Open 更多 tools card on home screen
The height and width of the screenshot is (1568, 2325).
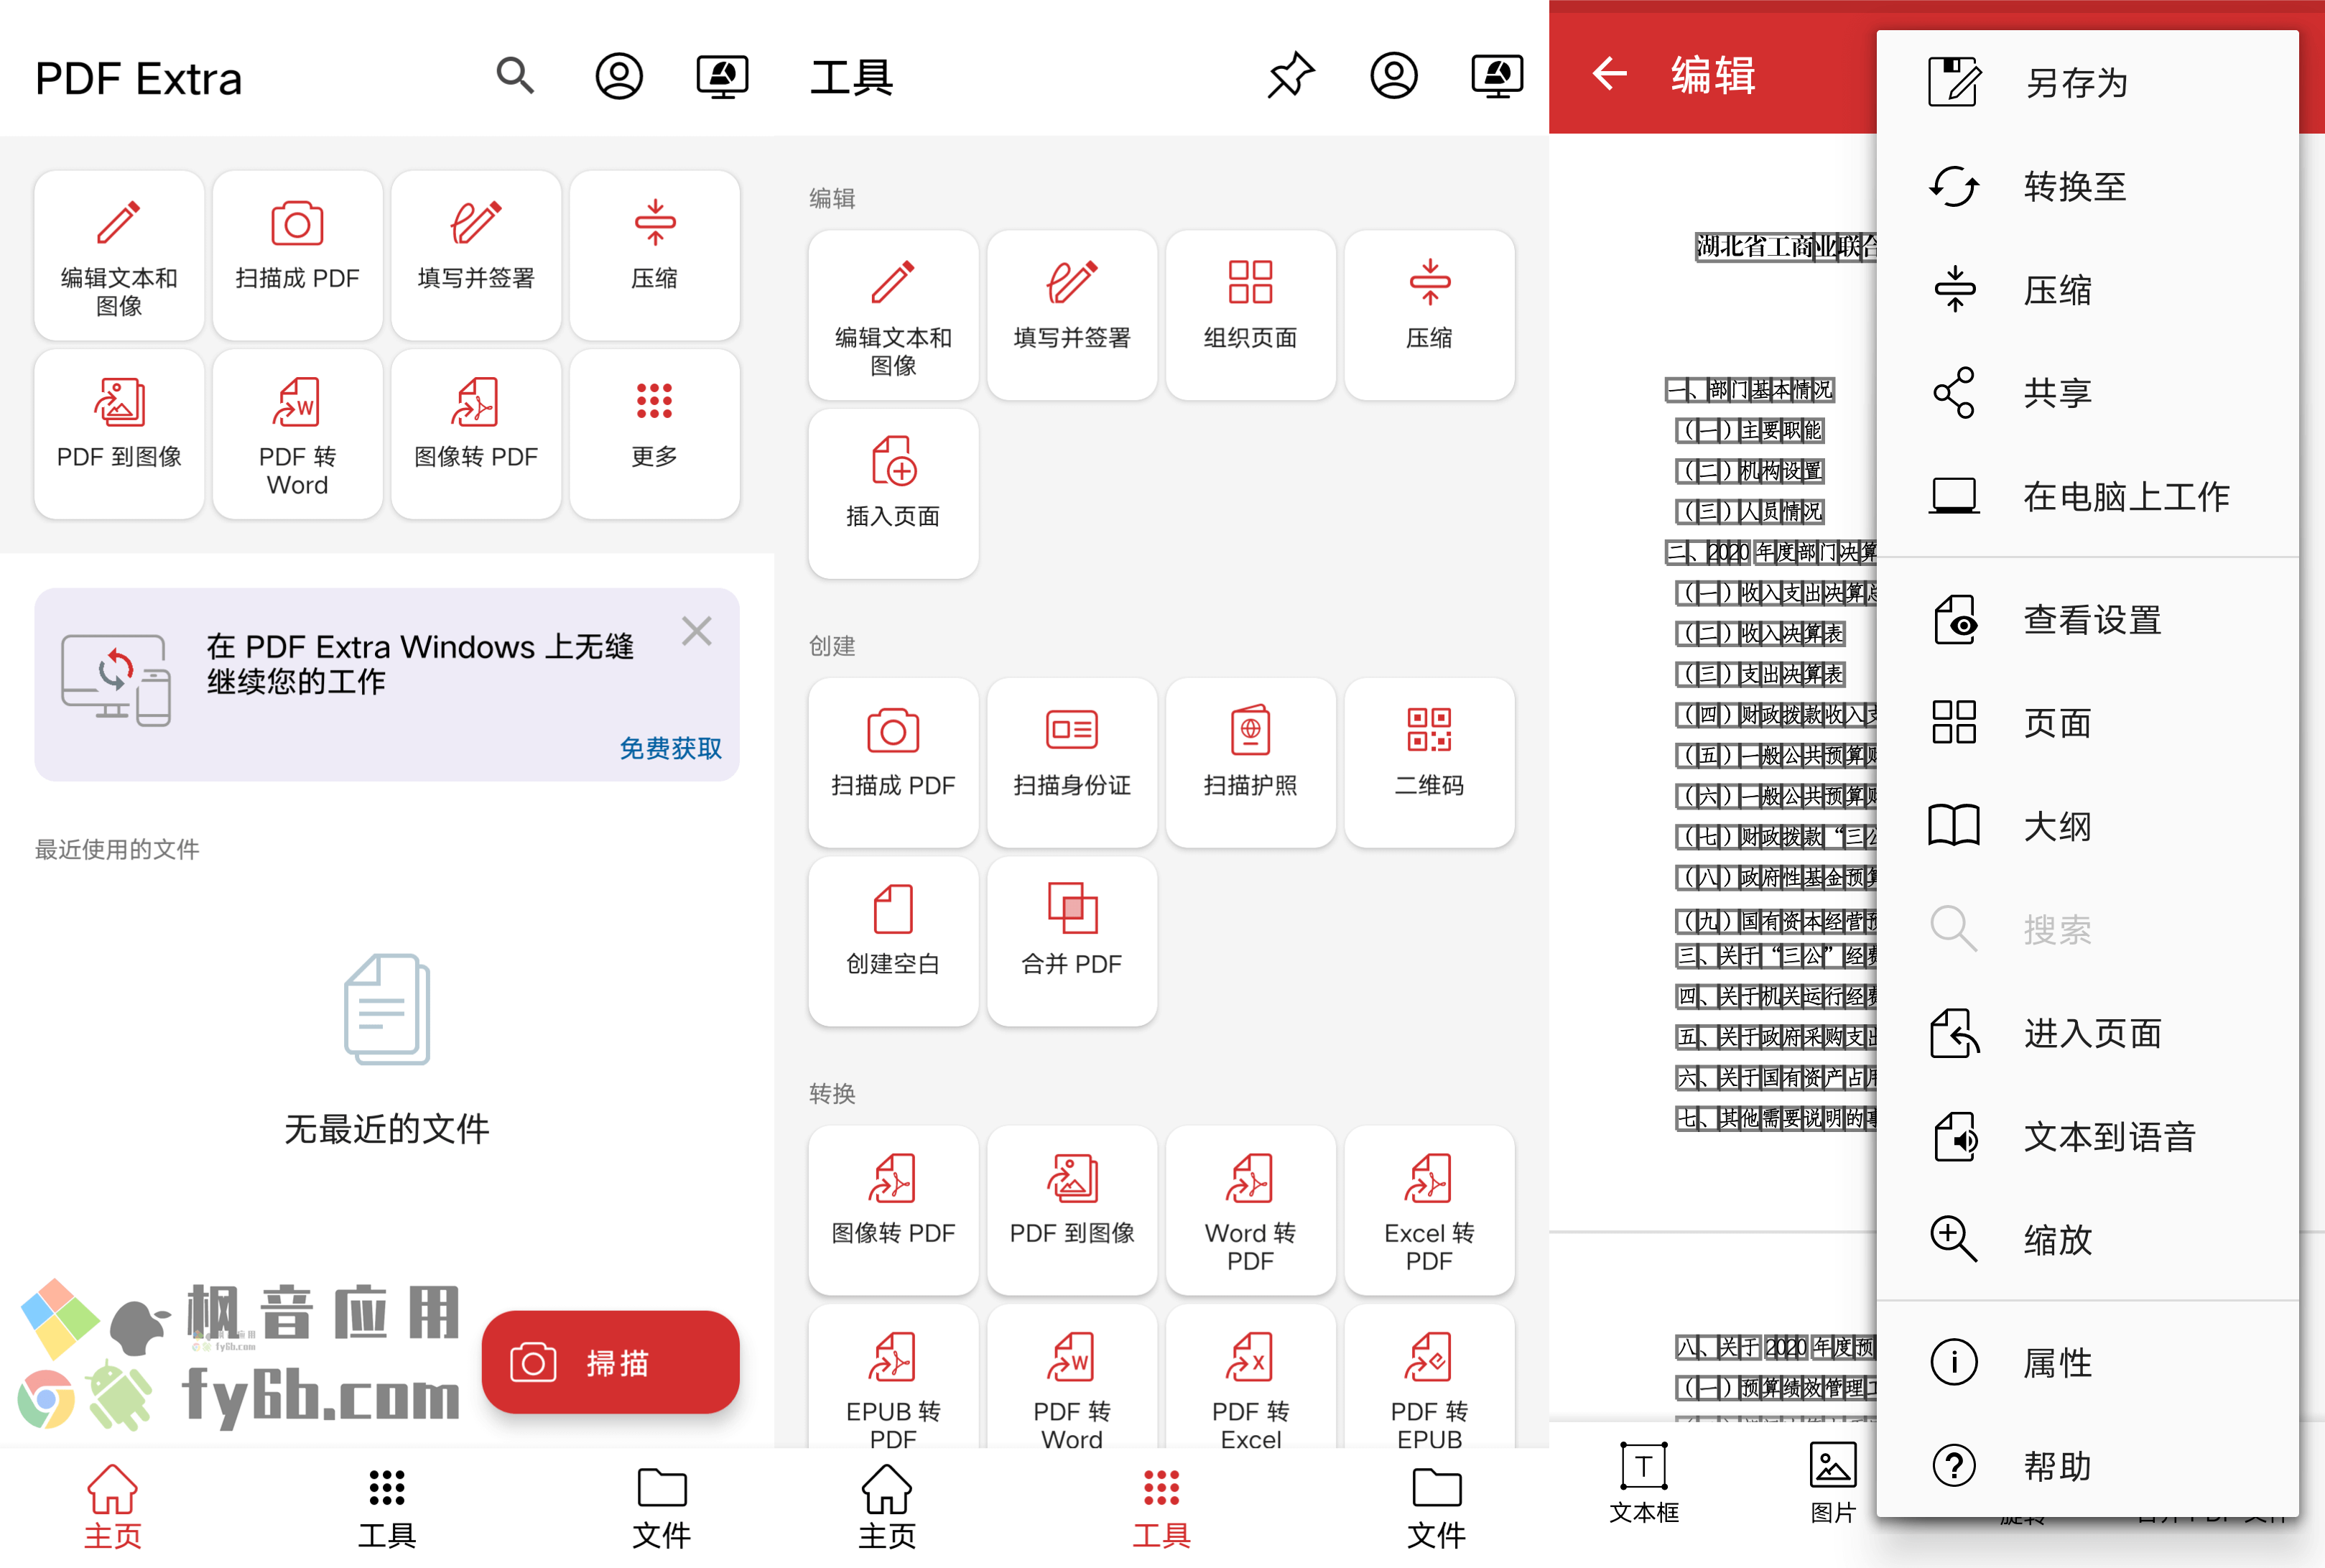click(655, 434)
